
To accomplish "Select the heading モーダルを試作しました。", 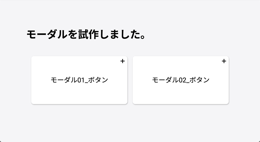I will [x=86, y=35].
